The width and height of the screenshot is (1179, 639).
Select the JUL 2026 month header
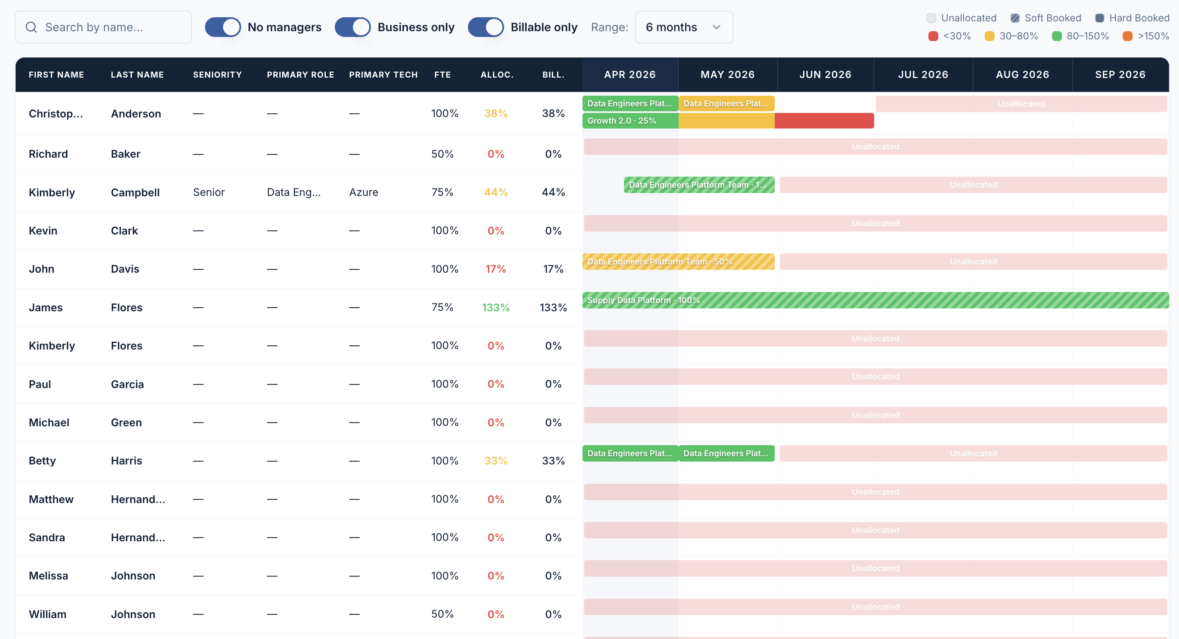923,75
